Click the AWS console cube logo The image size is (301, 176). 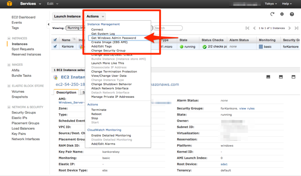(9, 4)
